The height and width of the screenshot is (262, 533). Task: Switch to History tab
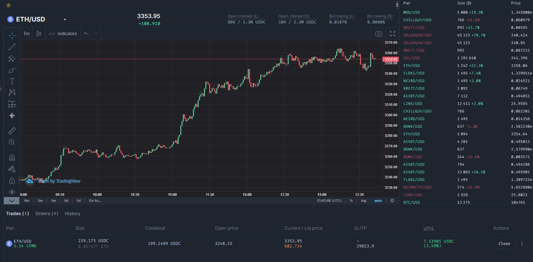click(x=73, y=214)
